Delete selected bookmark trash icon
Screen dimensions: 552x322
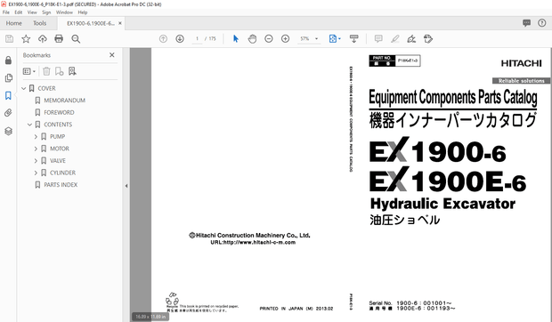tap(46, 71)
